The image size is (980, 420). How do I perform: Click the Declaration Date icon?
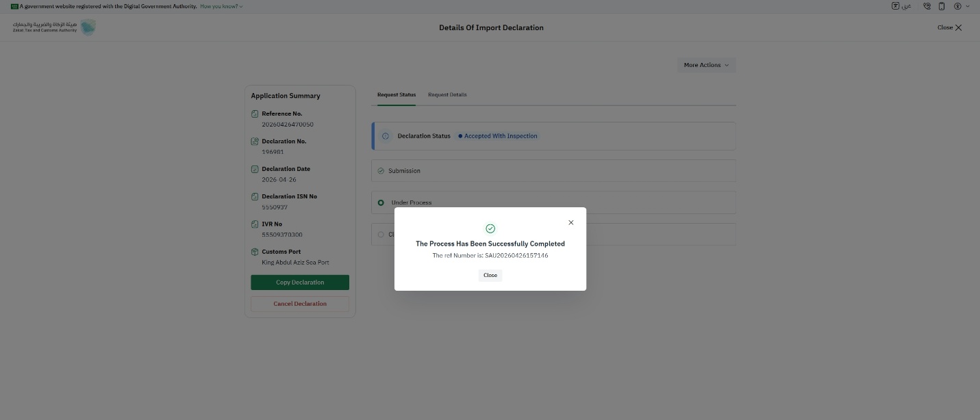tap(255, 169)
